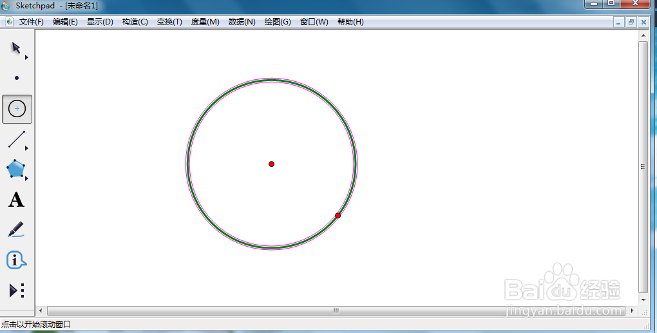Select the Polygon tool

pyautogui.click(x=16, y=169)
